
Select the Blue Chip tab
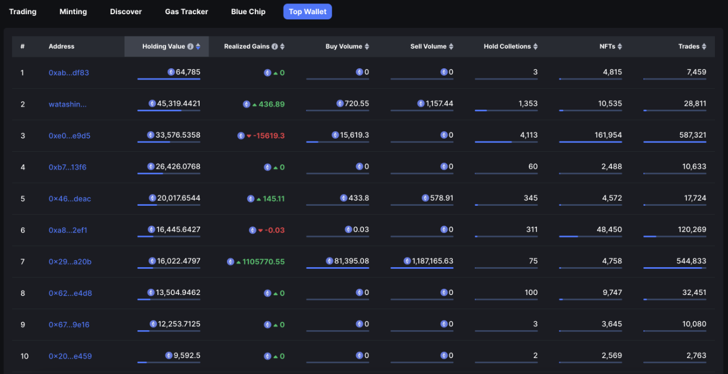pos(248,11)
